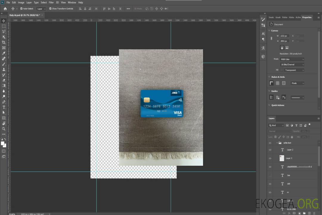This screenshot has height=215, width=322.
Task: Select the Object Selection tool
Action: point(4,37)
